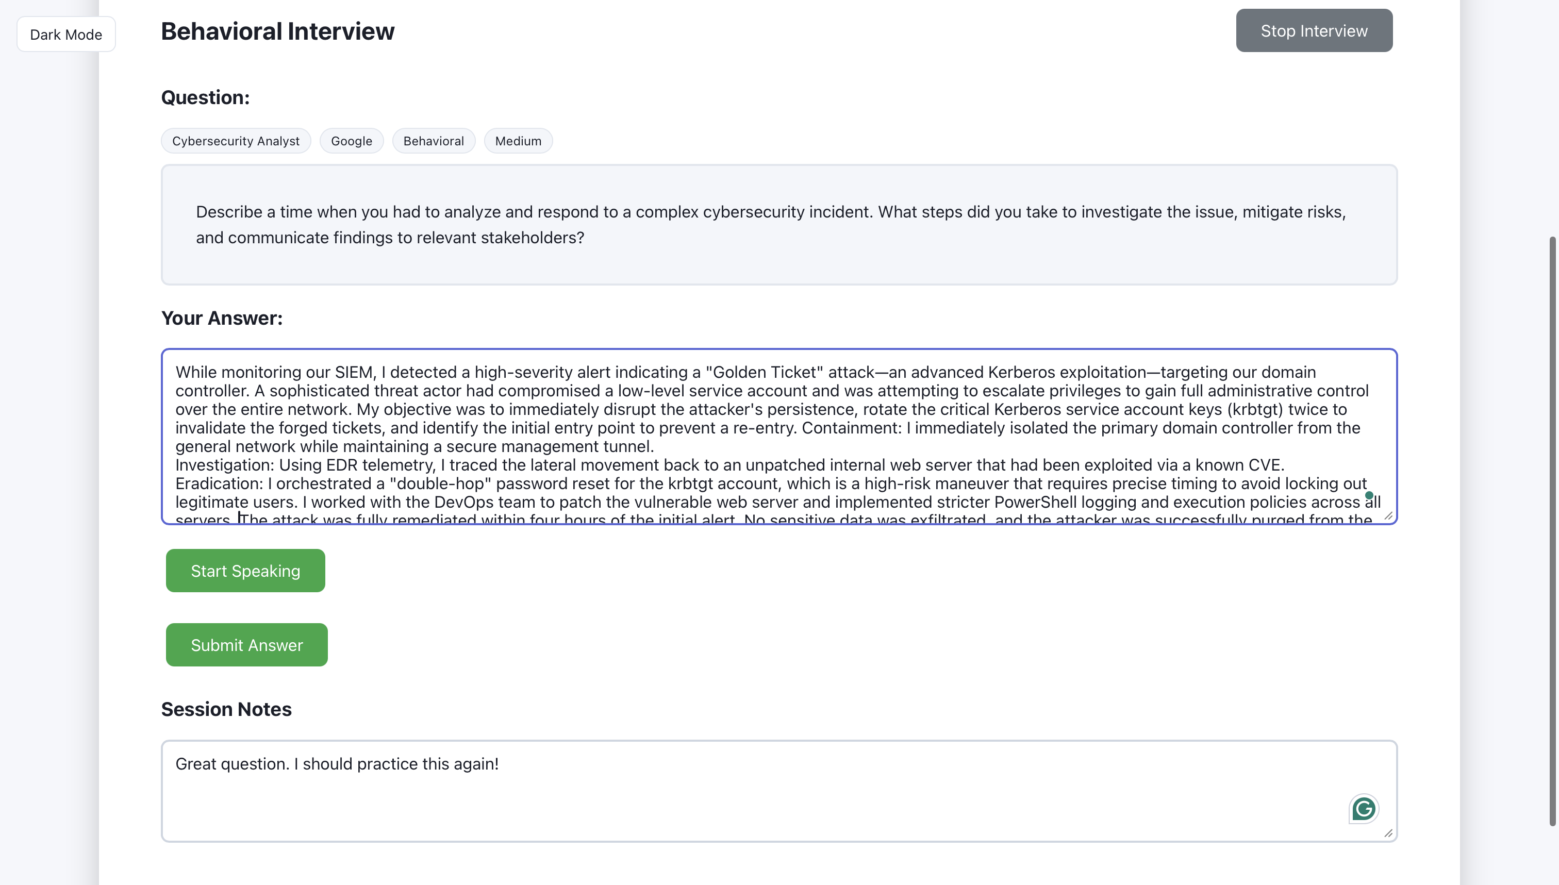Click the Behavioral tag chip
This screenshot has height=885, width=1559.
(x=434, y=141)
